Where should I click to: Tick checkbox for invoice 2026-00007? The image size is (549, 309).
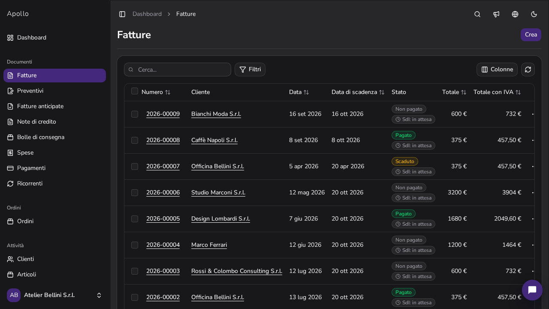[x=135, y=167]
